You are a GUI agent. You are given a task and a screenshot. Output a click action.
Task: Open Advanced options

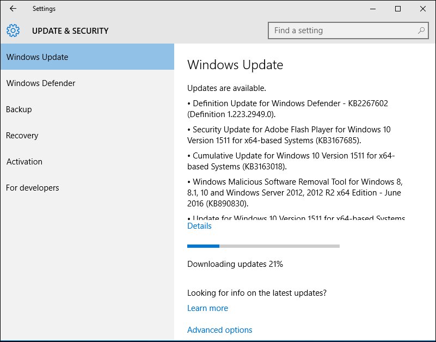[x=220, y=330]
